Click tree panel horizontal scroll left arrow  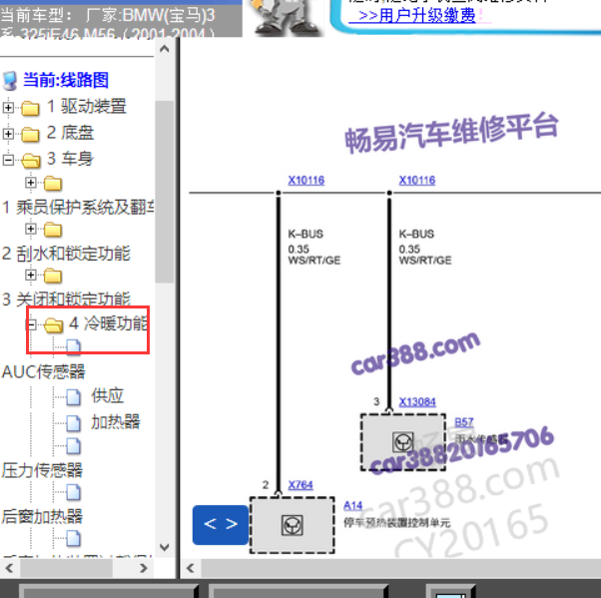point(10,568)
